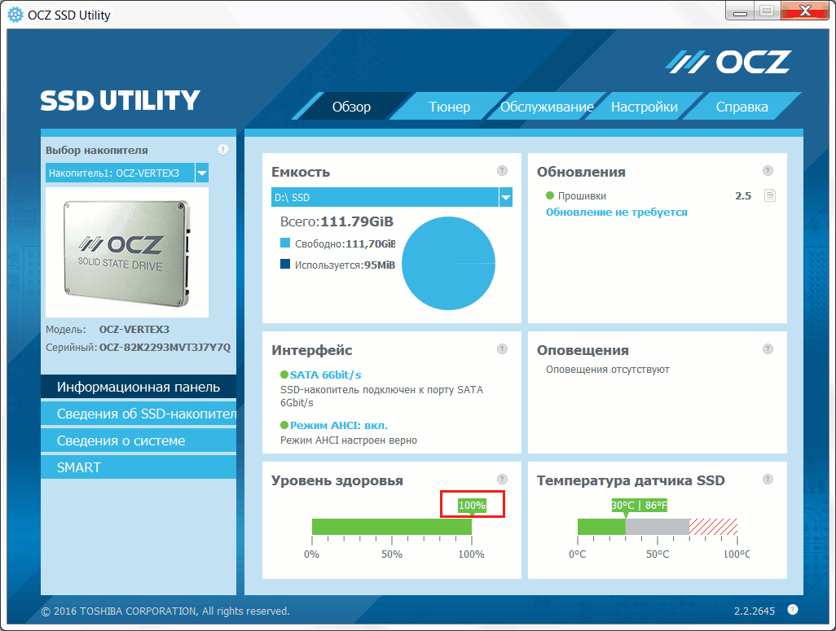Open the Справка tab
This screenshot has height=631, width=836.
[x=742, y=107]
